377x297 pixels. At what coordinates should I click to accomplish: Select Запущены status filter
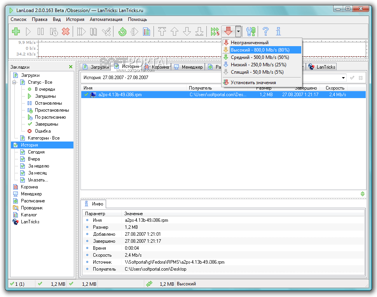point(45,96)
